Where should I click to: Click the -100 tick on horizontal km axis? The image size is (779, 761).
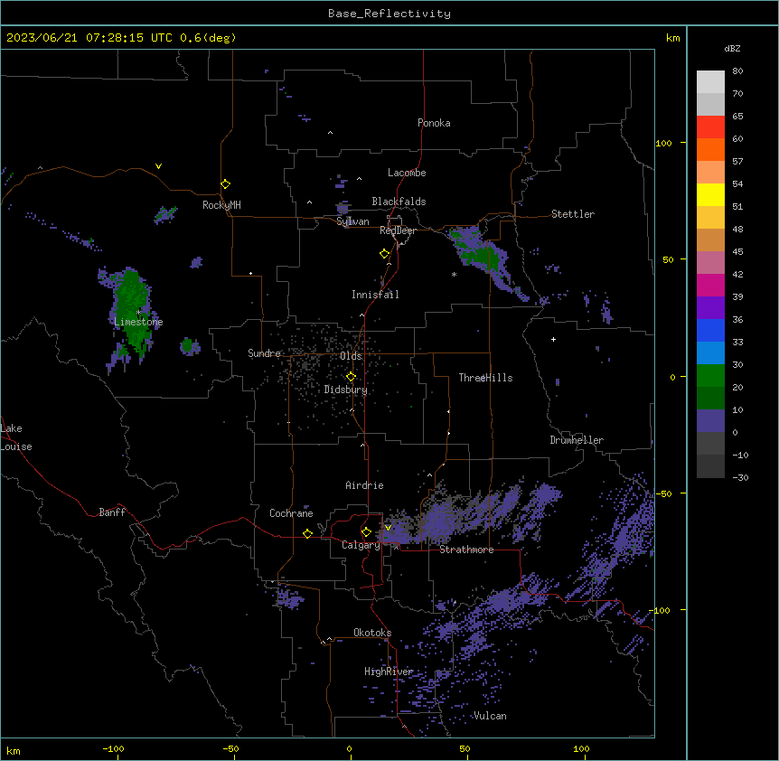[113, 748]
